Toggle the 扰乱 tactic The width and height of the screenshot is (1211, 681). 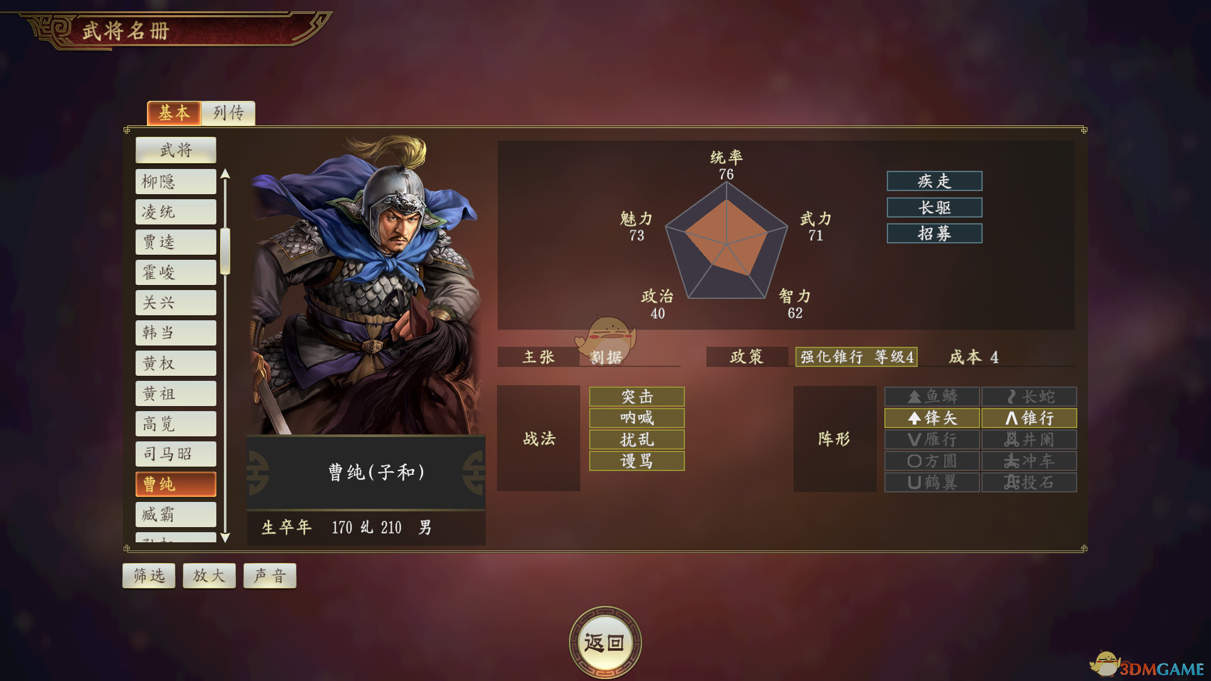(636, 439)
